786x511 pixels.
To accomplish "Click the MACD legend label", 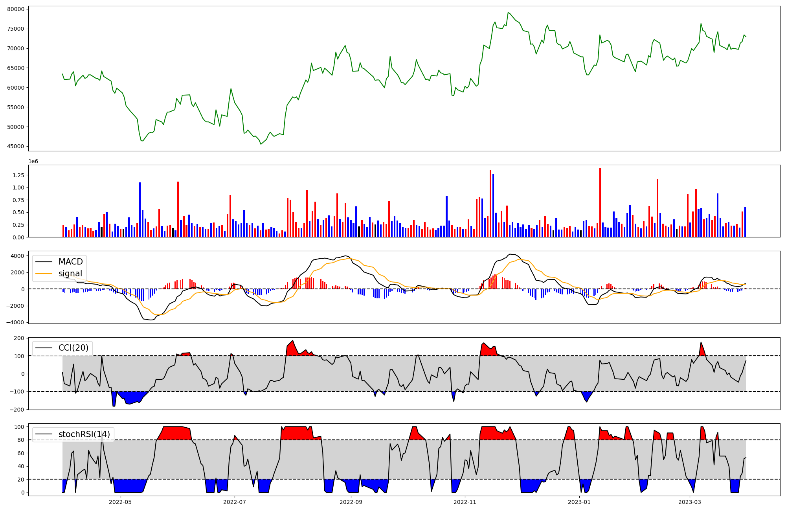I will (70, 262).
